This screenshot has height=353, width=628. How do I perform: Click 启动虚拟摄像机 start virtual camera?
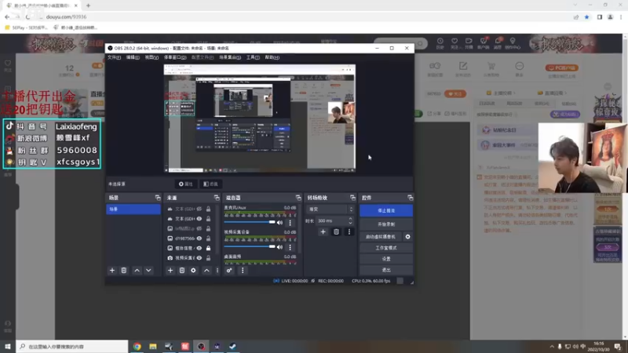pos(381,237)
